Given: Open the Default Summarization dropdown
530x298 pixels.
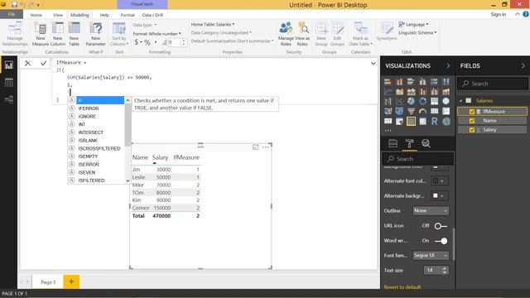Looking at the screenshot, I should (x=232, y=41).
